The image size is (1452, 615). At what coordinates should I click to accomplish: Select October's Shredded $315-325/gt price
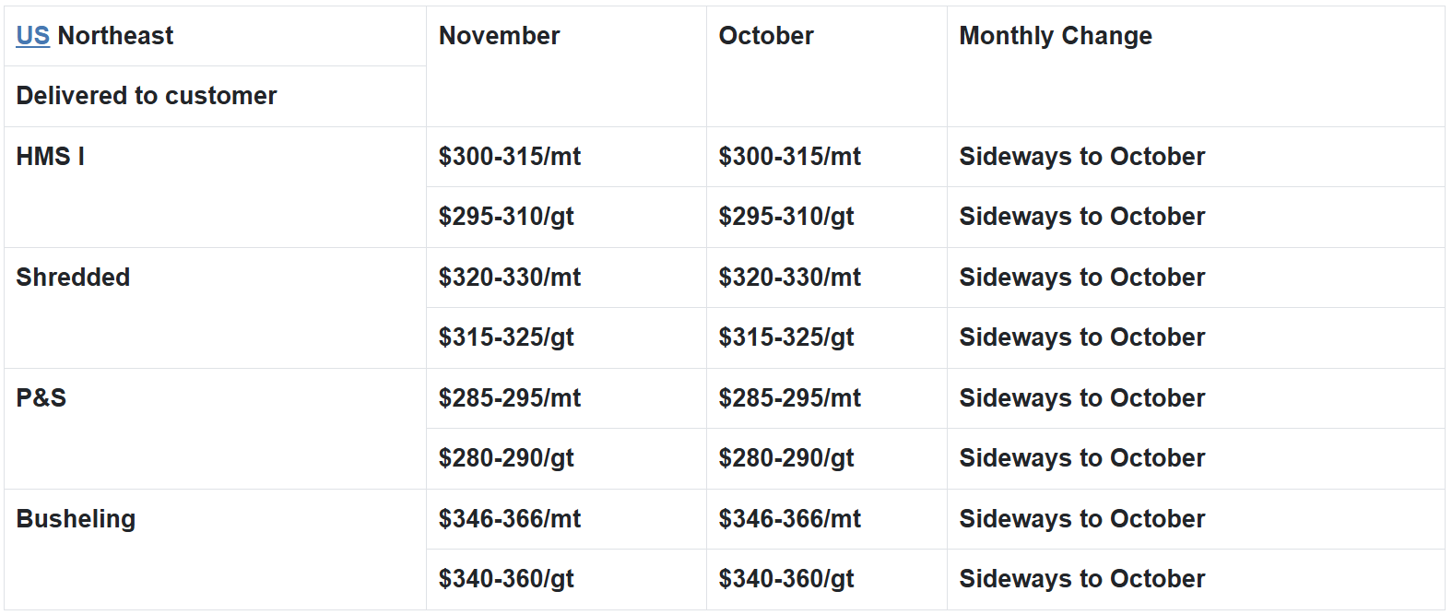[x=786, y=337]
